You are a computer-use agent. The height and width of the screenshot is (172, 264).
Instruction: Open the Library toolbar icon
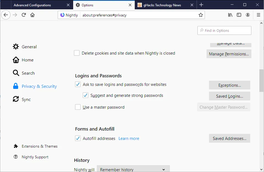point(230,15)
